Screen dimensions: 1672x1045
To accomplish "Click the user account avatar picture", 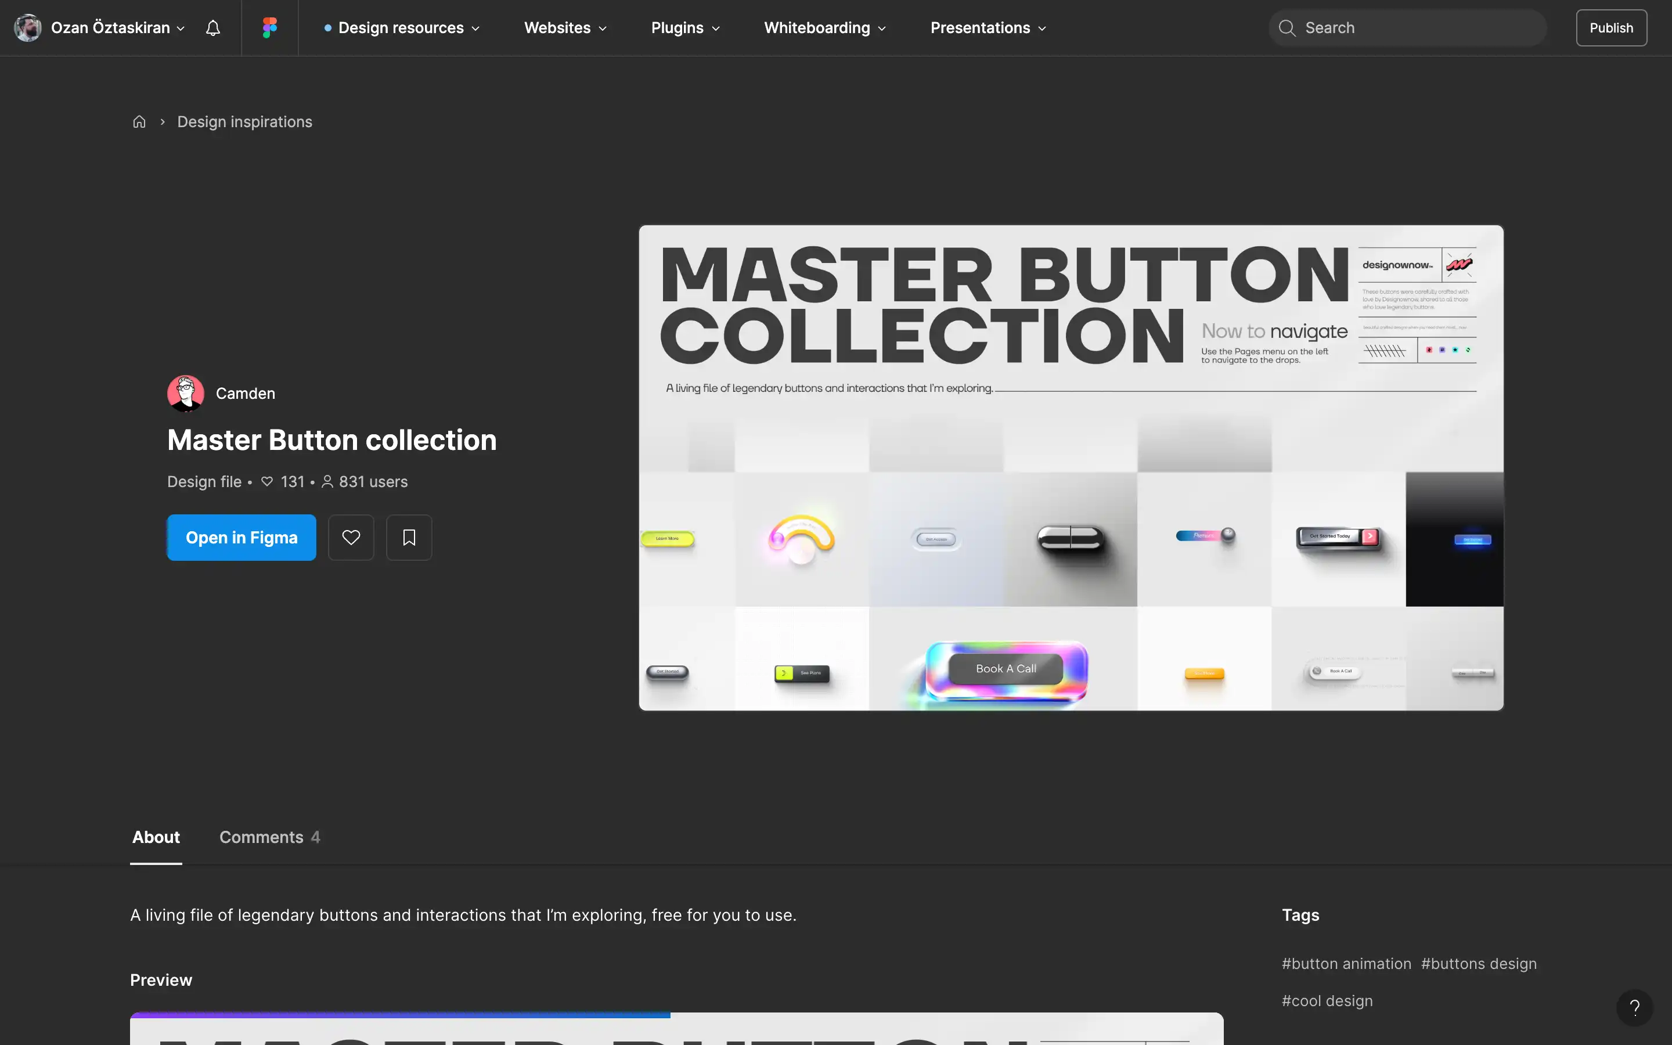I will click(x=28, y=28).
